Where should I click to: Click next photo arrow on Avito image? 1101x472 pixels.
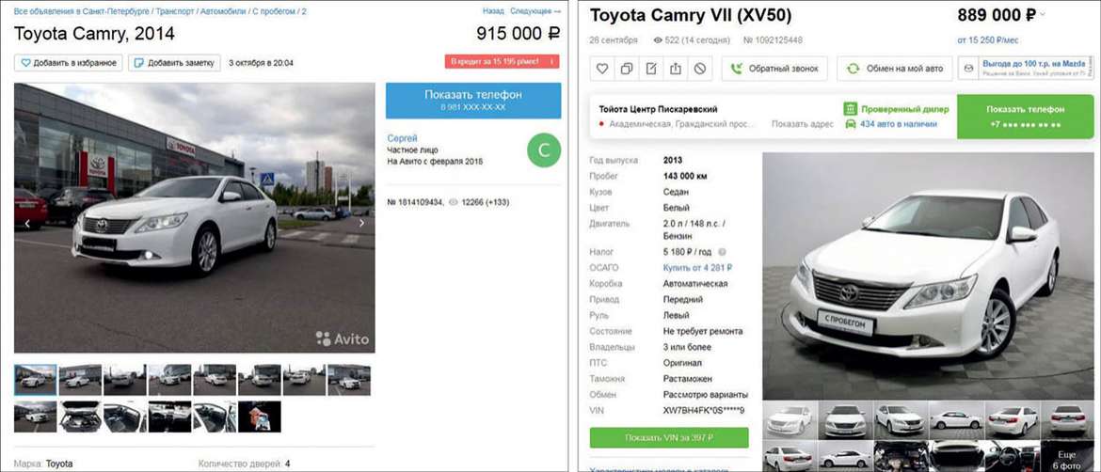[x=361, y=223]
